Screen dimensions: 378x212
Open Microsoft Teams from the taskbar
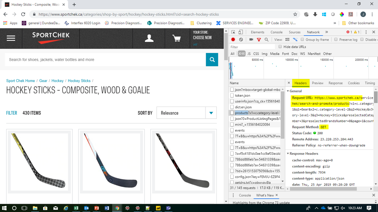point(168,208)
